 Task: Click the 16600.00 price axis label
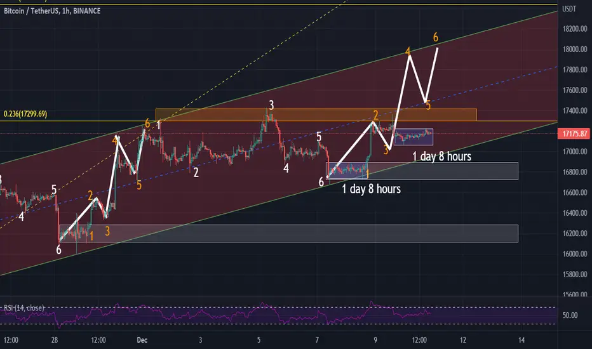coord(575,192)
